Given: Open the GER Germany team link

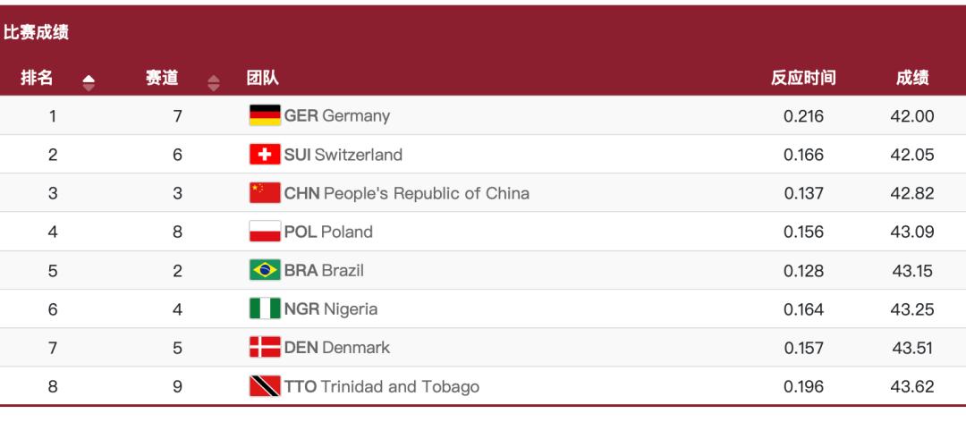Looking at the screenshot, I should pos(337,115).
